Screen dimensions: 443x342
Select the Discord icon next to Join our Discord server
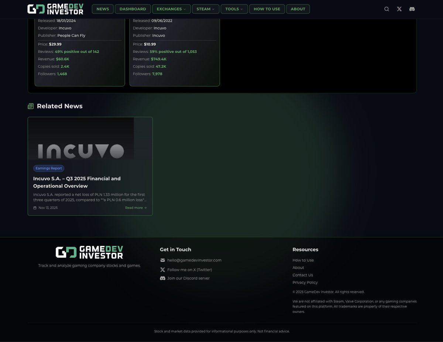pos(162,278)
